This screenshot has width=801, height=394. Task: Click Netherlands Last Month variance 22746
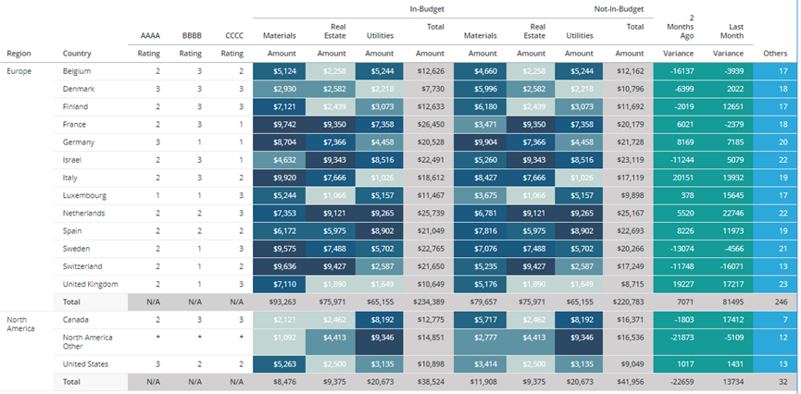(728, 214)
